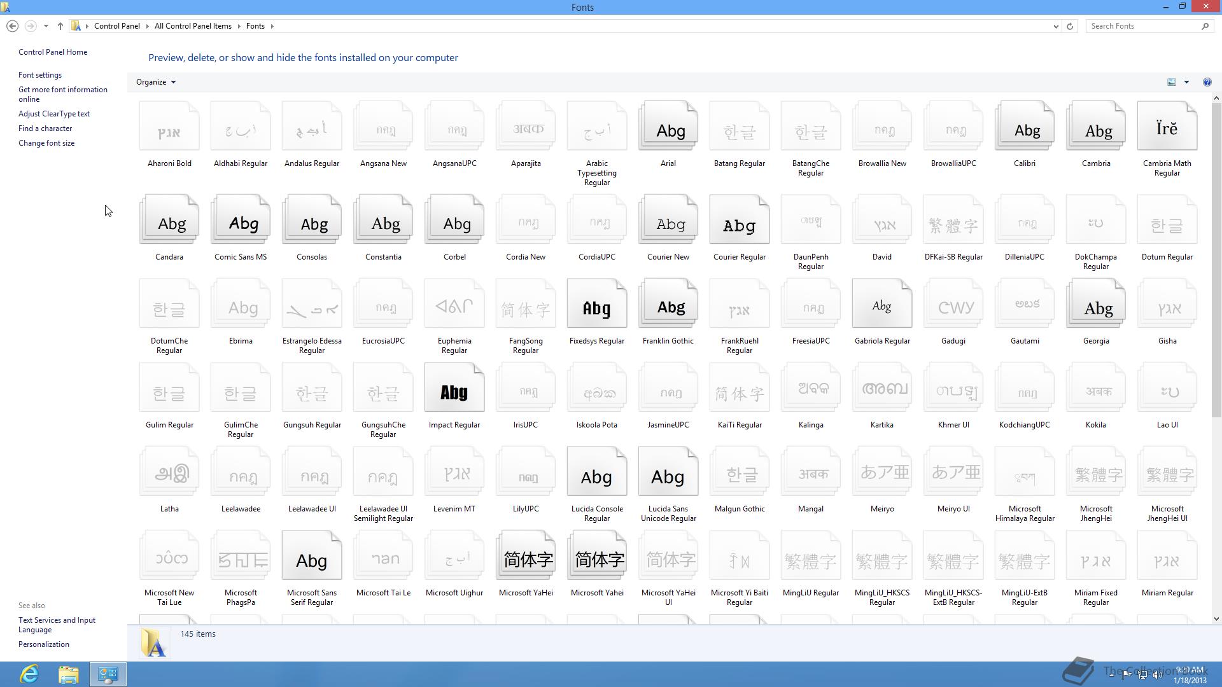Expand chevron after All Control Panel Items
Screen dimensions: 1222x687
pos(239,26)
